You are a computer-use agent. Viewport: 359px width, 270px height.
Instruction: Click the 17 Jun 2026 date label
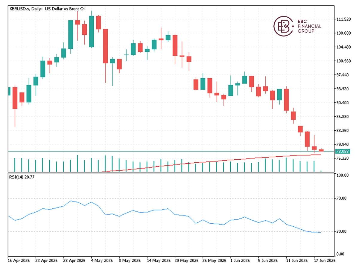coord(325,261)
